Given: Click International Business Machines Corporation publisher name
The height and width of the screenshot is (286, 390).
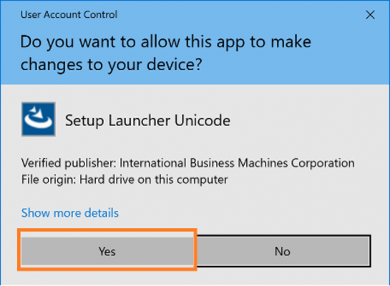Looking at the screenshot, I should 237,163.
